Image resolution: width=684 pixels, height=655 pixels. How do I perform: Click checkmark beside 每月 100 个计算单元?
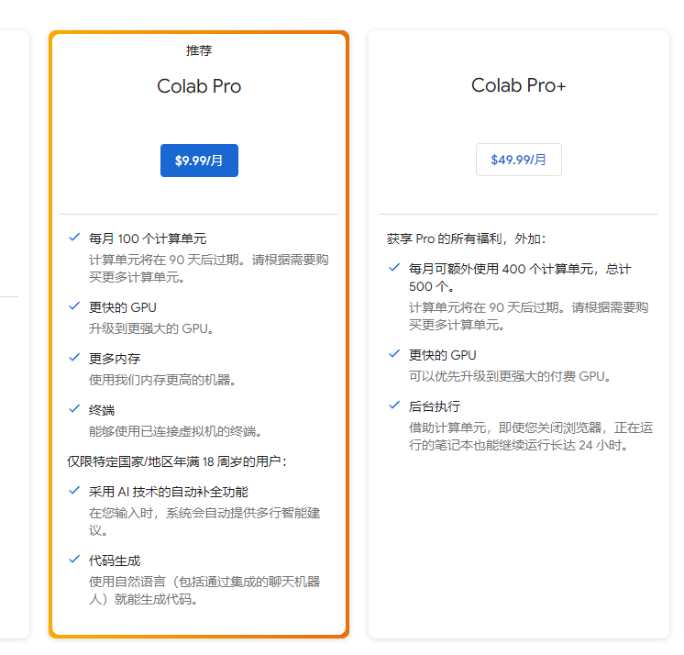tap(74, 238)
